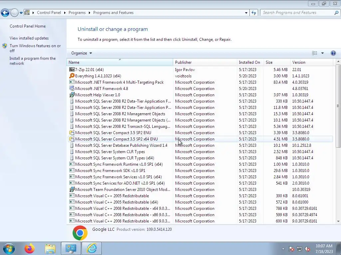Sort by the Publisher column header

click(x=205, y=62)
